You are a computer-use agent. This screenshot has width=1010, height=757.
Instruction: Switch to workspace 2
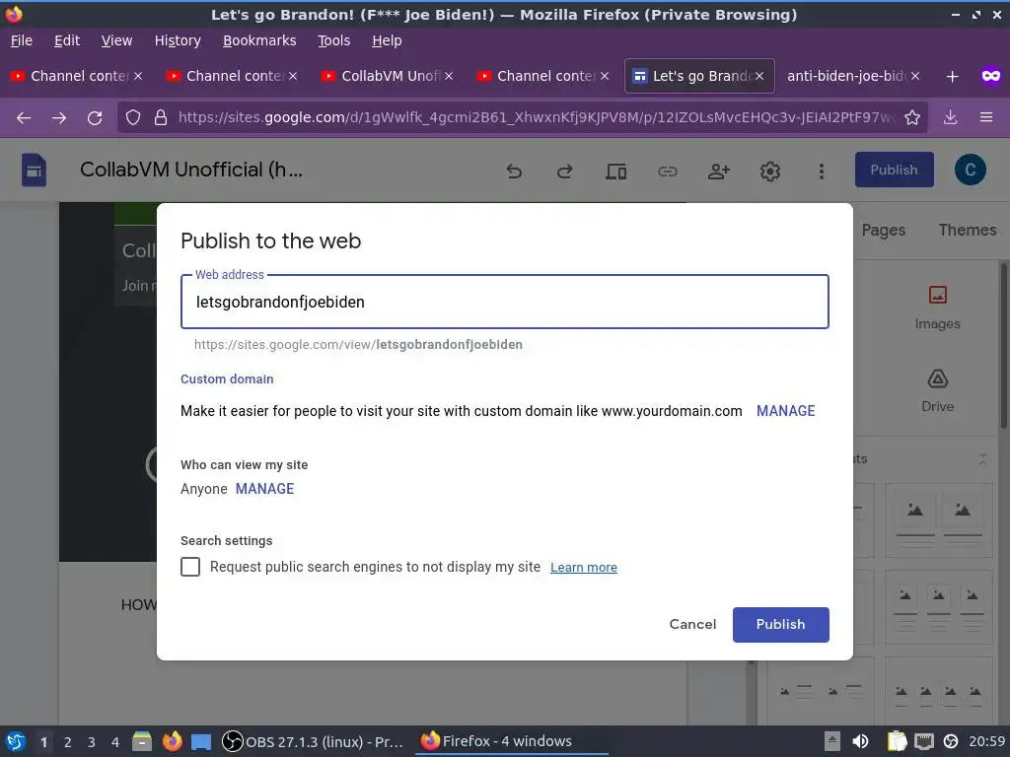pyautogui.click(x=68, y=741)
